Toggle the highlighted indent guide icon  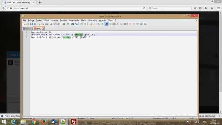[106, 24]
